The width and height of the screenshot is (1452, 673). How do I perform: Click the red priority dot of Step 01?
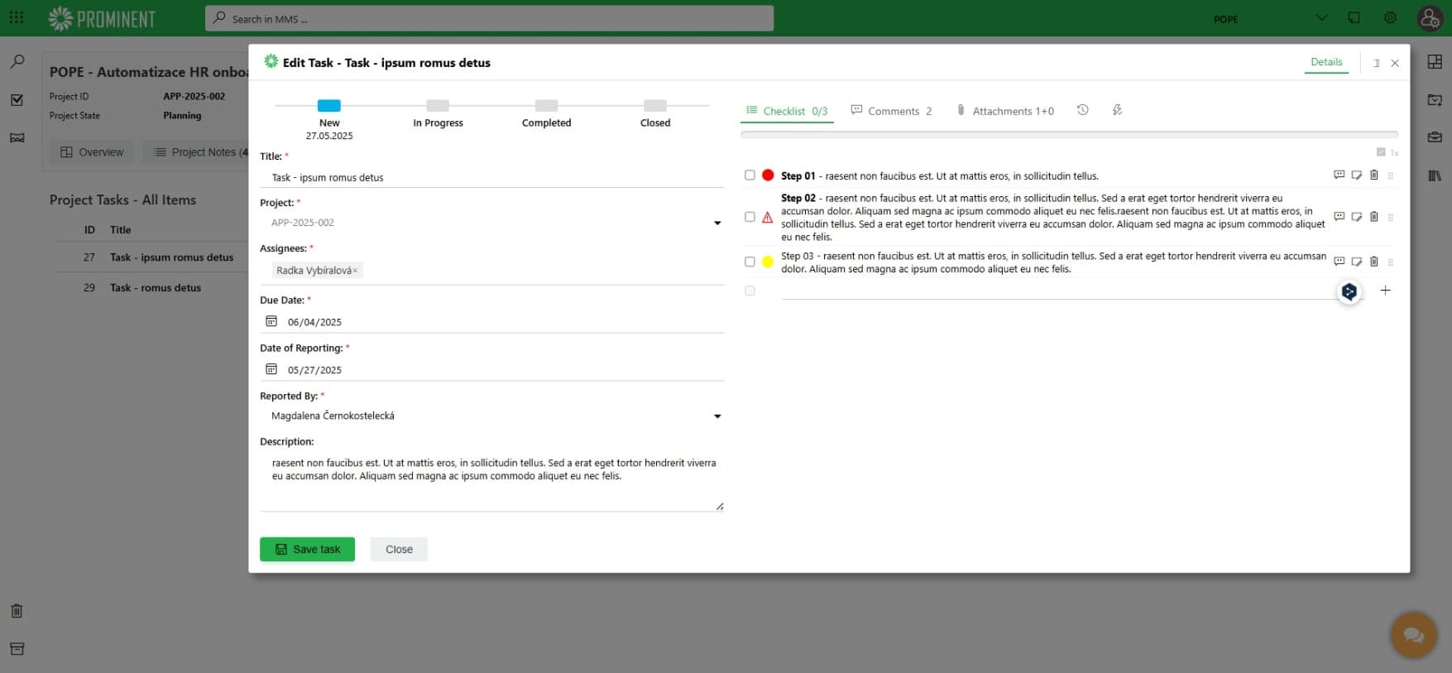click(768, 175)
